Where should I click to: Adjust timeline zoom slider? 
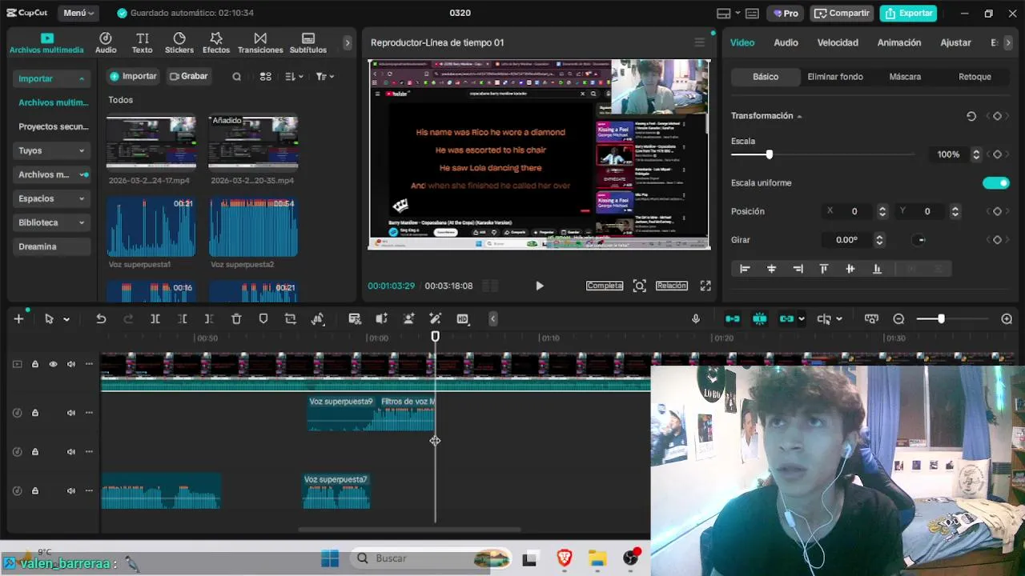(x=941, y=318)
